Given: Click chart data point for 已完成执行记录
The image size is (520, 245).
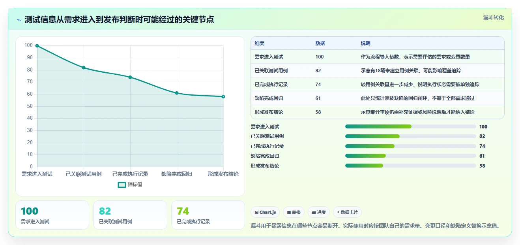Looking at the screenshot, I should click(130, 77).
